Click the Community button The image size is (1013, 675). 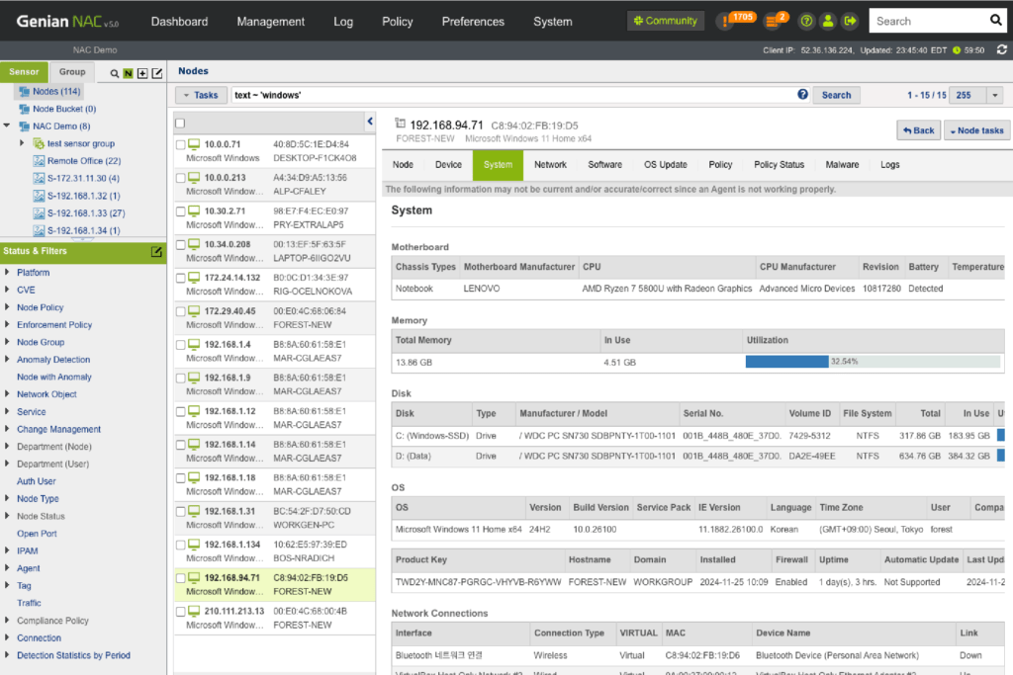[666, 21]
